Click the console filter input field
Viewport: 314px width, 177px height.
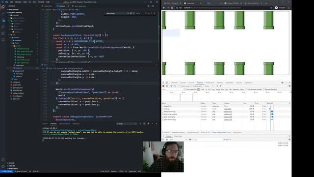(207, 140)
